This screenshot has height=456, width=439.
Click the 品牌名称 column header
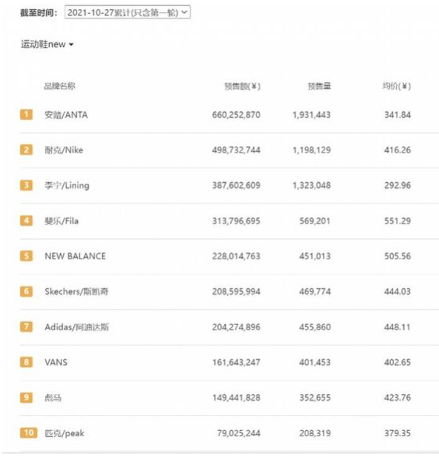click(59, 87)
